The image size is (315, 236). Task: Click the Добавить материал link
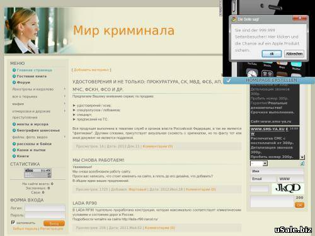91,70
